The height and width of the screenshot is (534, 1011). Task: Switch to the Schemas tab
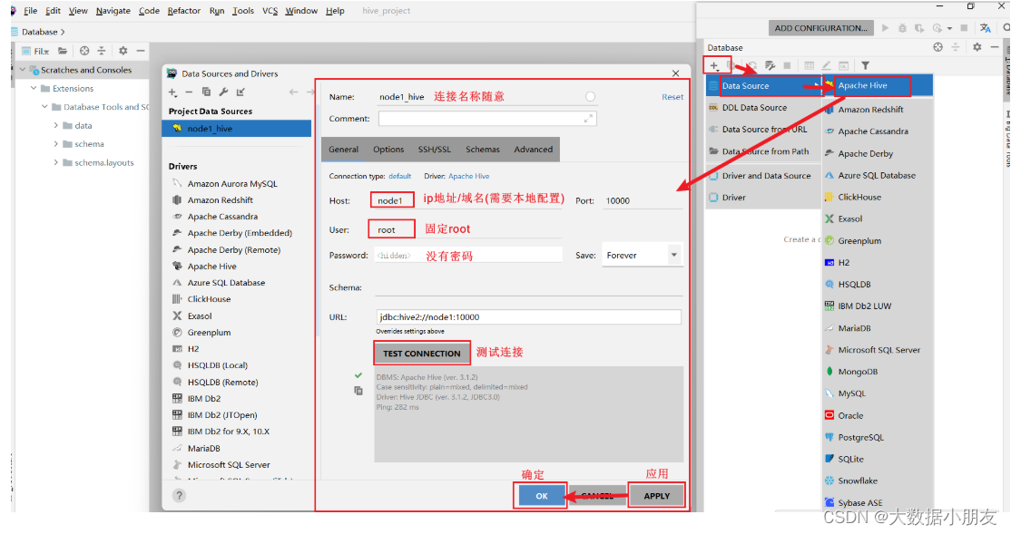(x=482, y=150)
